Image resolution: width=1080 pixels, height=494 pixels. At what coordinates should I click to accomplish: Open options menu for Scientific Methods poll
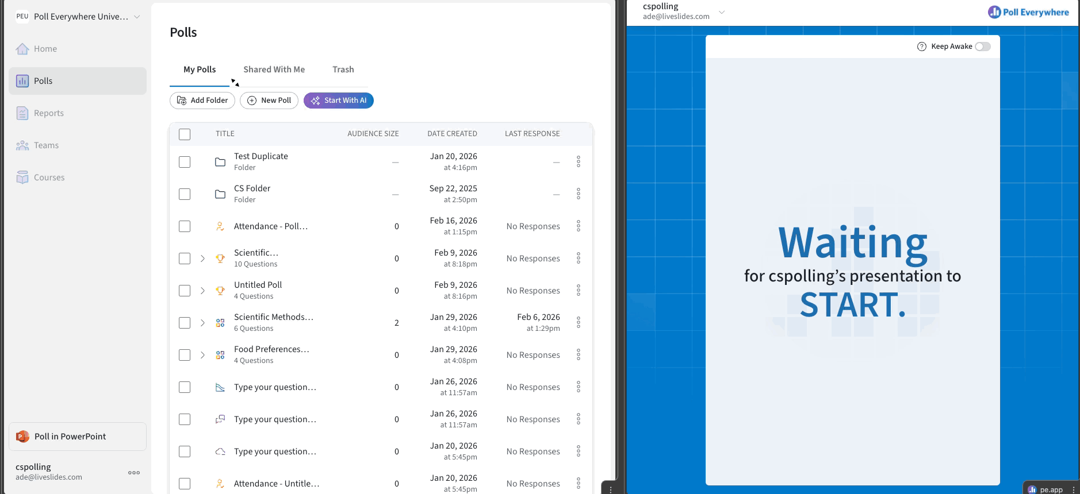[x=579, y=323]
